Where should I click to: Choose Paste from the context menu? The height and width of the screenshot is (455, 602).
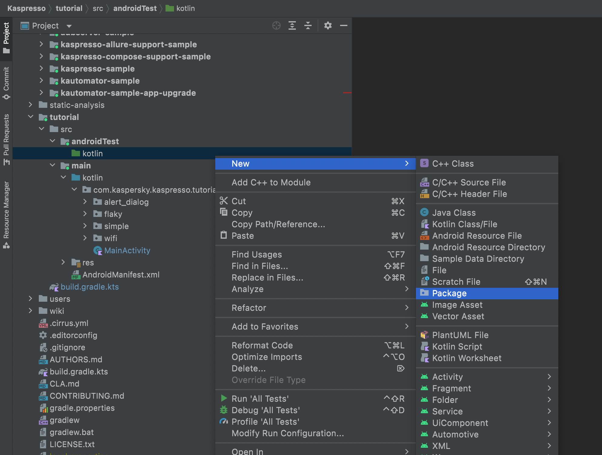[315, 236]
